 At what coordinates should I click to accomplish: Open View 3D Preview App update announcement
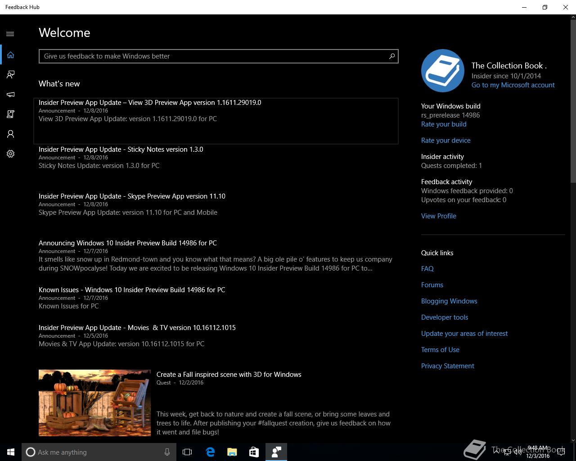point(216,121)
